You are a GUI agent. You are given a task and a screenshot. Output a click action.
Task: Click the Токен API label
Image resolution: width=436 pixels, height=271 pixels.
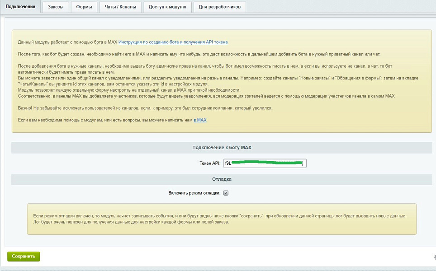pyautogui.click(x=209, y=163)
